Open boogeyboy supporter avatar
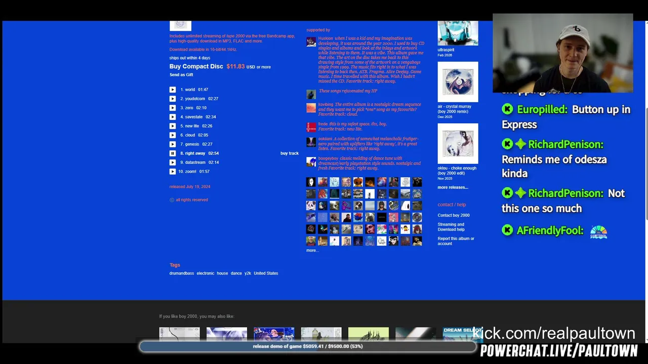Screen dimensions: 648x364 click(311, 162)
